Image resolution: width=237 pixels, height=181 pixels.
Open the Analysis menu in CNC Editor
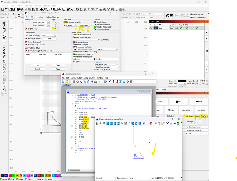pyautogui.click(x=92, y=78)
